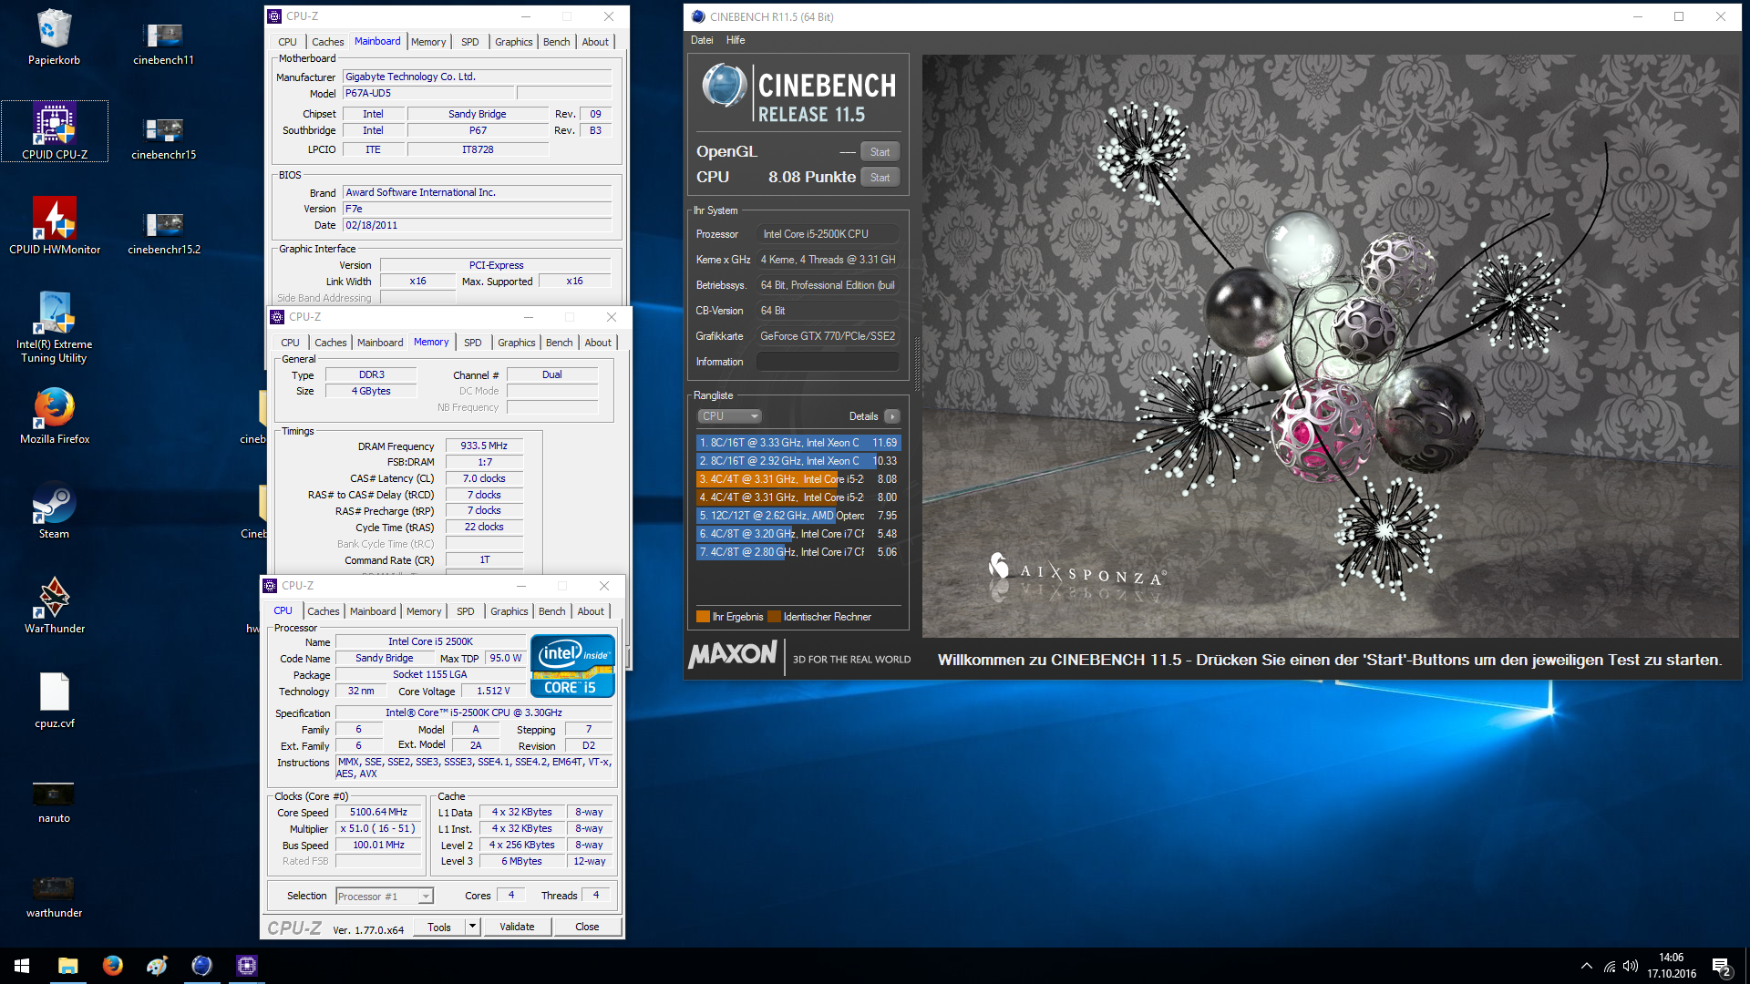The width and height of the screenshot is (1750, 984).
Task: Select rank 1 Xeon 8C/16T 3.33 GHz entry
Action: [x=798, y=443]
